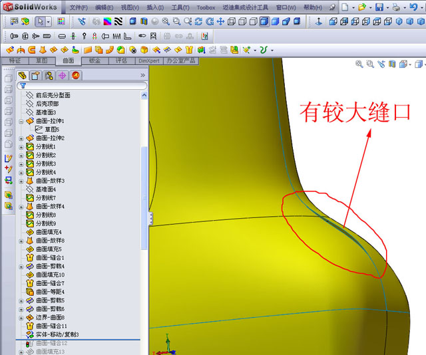Click the Open file folder icon

pos(362,7)
